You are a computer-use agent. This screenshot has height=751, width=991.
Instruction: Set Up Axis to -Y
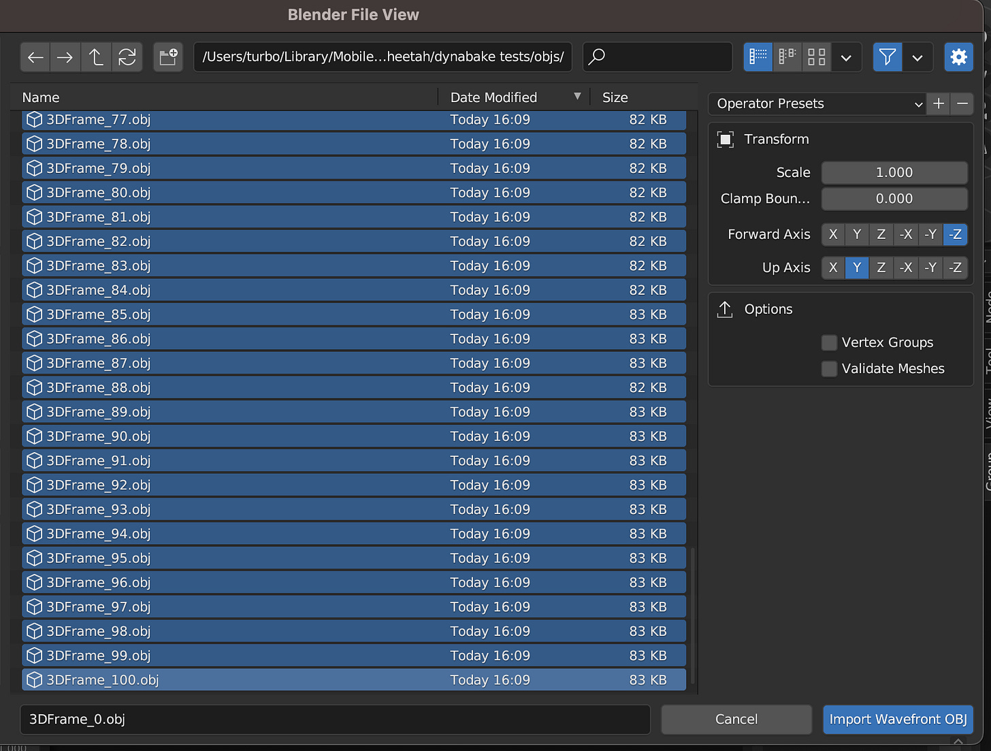pyautogui.click(x=931, y=268)
